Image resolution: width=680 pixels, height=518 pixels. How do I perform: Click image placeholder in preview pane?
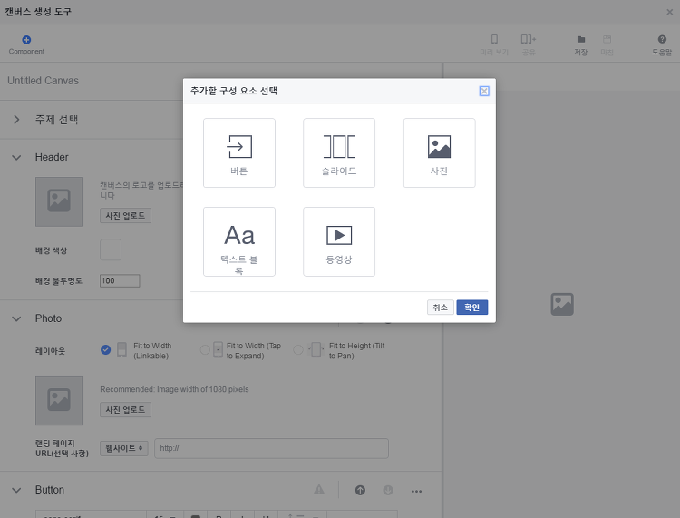click(562, 304)
